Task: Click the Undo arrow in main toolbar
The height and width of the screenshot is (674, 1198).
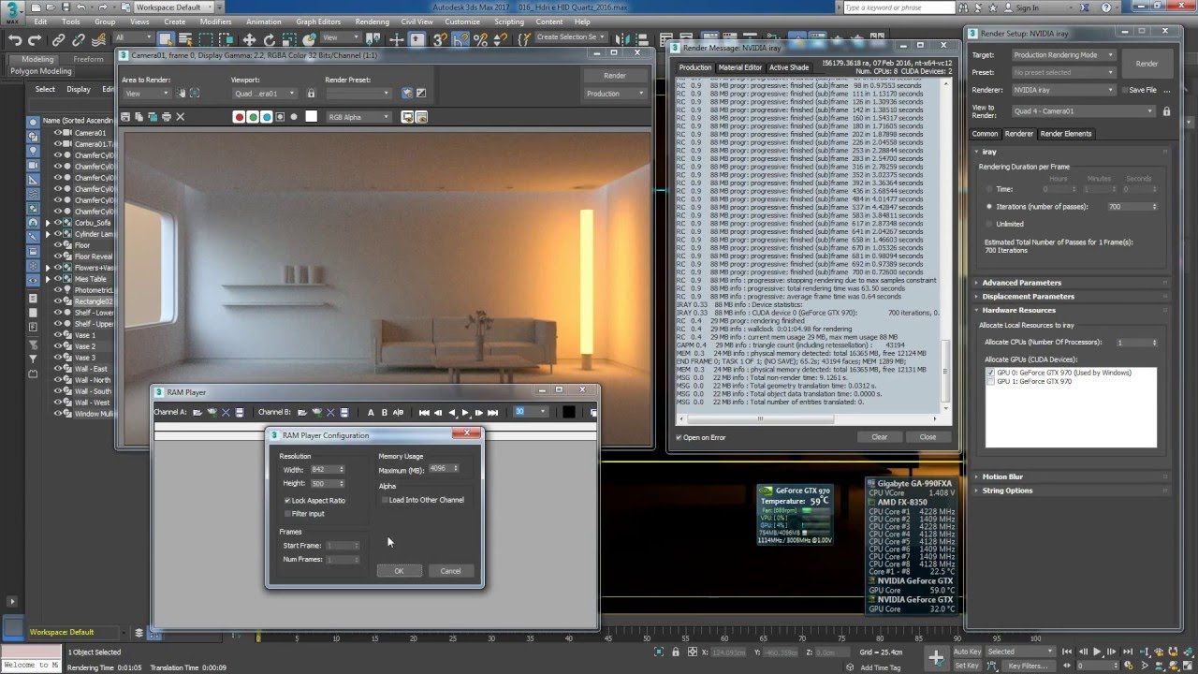Action: coord(15,39)
